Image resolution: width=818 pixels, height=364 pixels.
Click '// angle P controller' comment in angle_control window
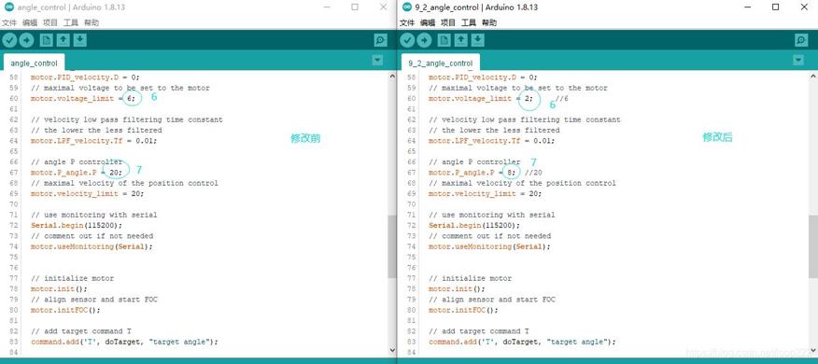77,161
